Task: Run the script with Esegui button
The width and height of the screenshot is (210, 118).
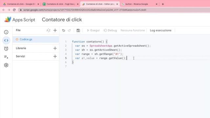Action: pyautogui.click(x=93, y=30)
